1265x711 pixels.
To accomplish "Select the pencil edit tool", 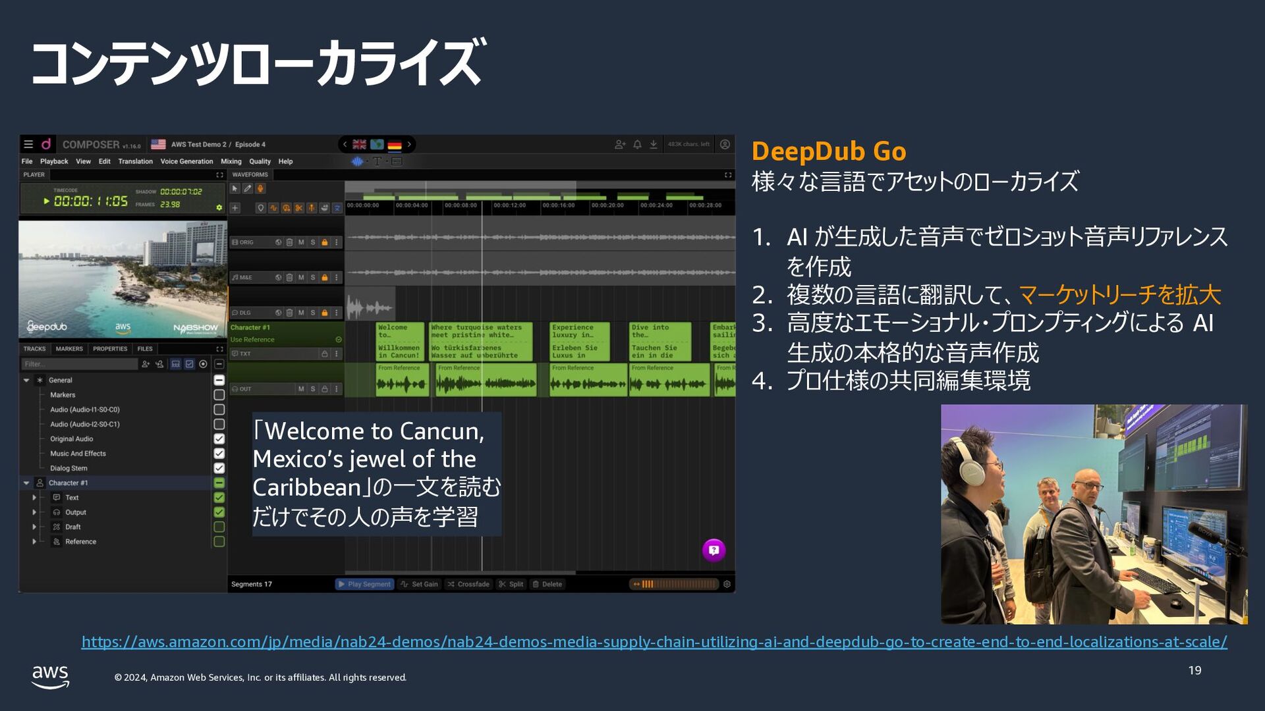I will tap(248, 188).
